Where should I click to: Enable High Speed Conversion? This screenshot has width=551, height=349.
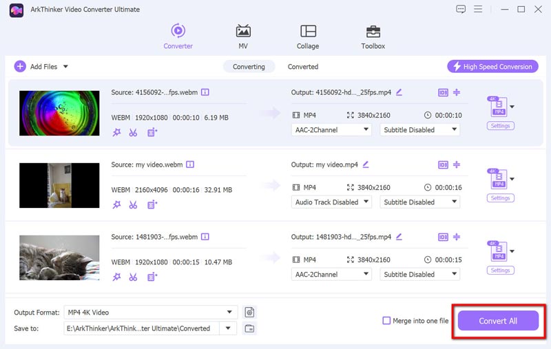[x=492, y=66]
